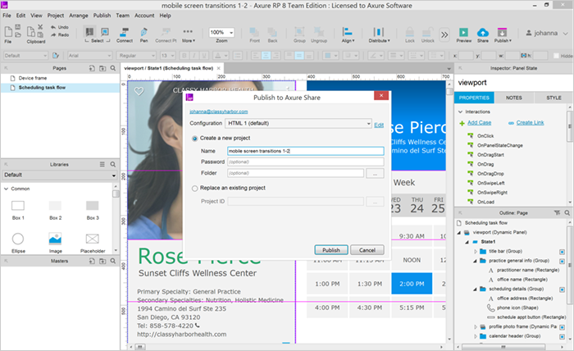Select Create a new project radio button
The height and width of the screenshot is (351, 574).
[x=195, y=139]
